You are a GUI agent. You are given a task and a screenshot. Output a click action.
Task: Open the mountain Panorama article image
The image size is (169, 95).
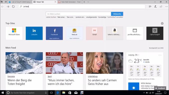24,63
